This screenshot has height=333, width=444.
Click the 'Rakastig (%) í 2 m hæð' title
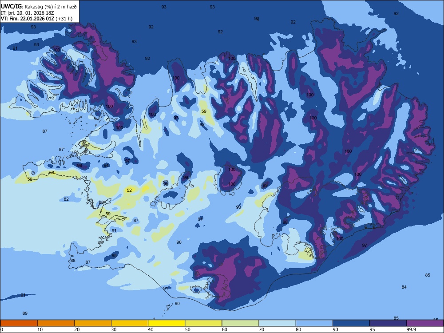pyautogui.click(x=51, y=7)
